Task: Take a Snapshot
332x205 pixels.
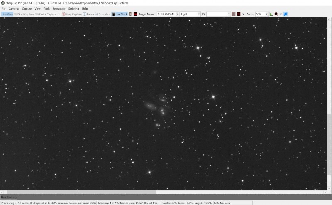Action: 103,14
